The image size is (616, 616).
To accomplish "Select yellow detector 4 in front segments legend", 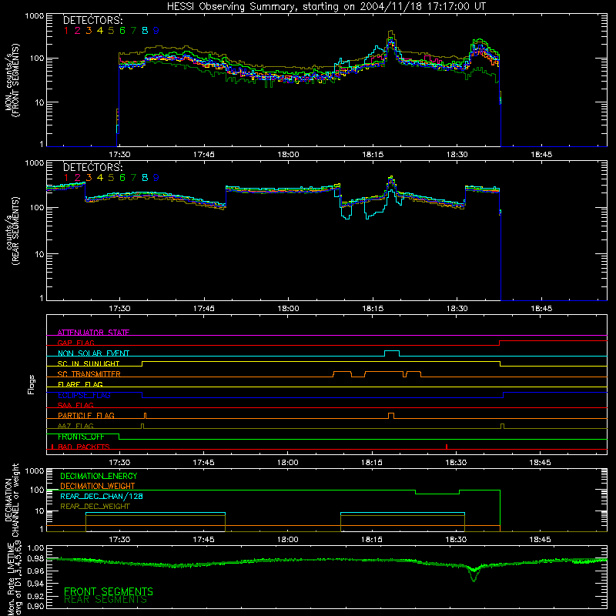I will point(100,31).
